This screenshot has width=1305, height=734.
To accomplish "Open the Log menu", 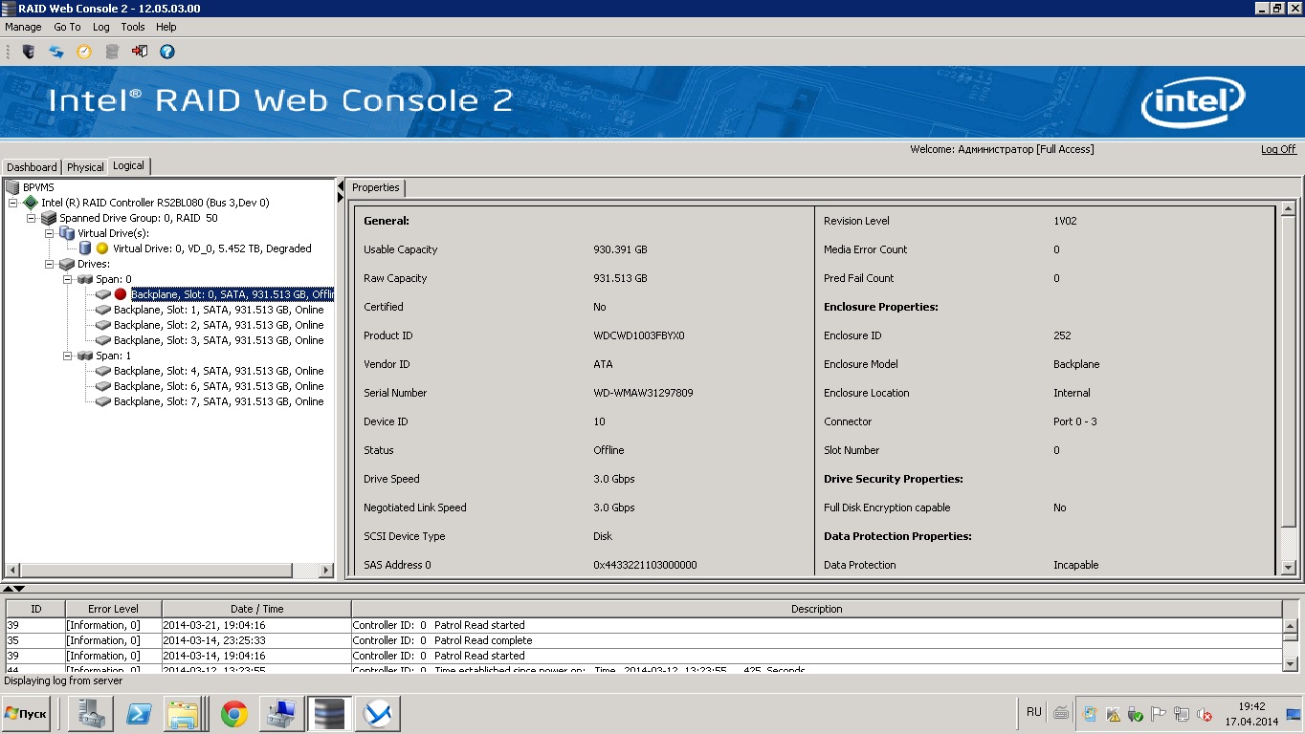I will pos(100,27).
